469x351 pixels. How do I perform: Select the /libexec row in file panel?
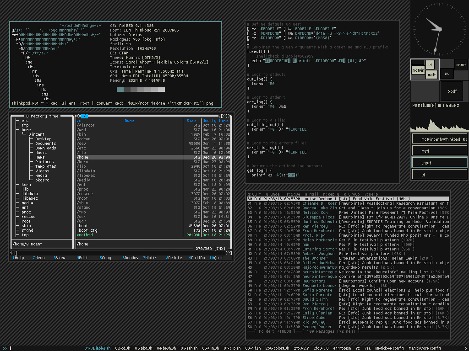(x=153, y=175)
